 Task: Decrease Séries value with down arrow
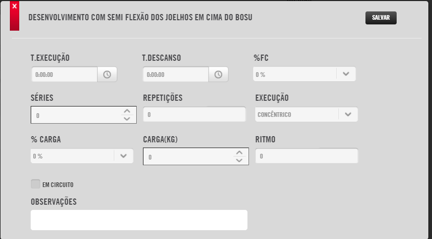coord(127,119)
